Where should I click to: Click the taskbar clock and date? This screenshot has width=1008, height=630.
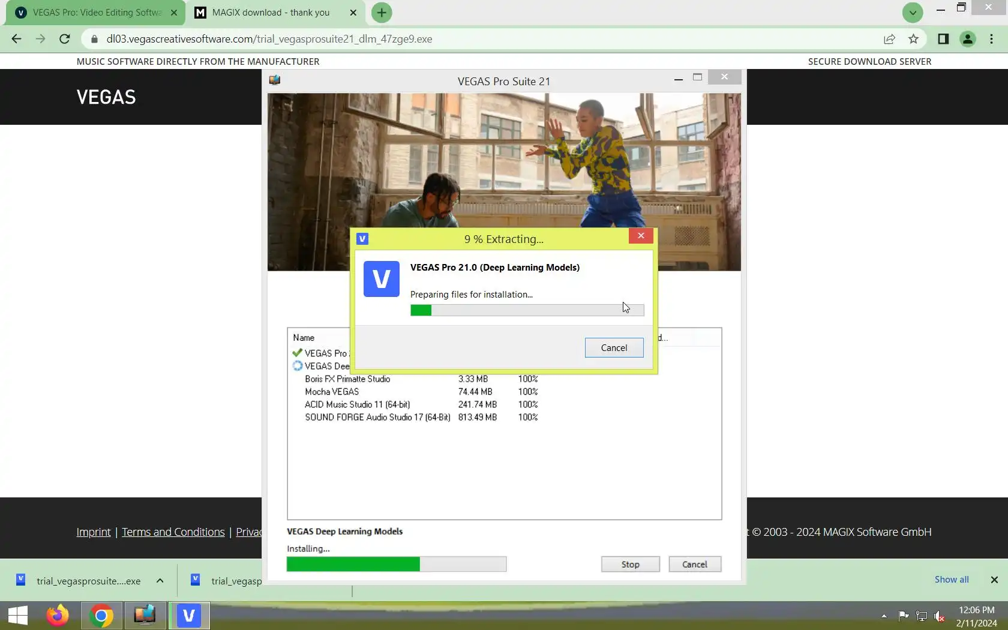pyautogui.click(x=976, y=616)
